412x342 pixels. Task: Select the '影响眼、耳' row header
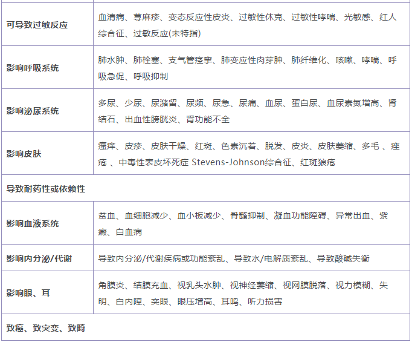[28, 293]
